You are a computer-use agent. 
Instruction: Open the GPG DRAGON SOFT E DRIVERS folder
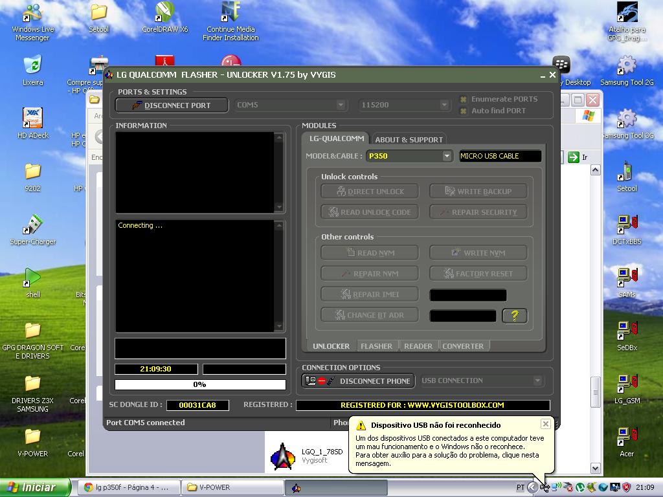coord(32,341)
